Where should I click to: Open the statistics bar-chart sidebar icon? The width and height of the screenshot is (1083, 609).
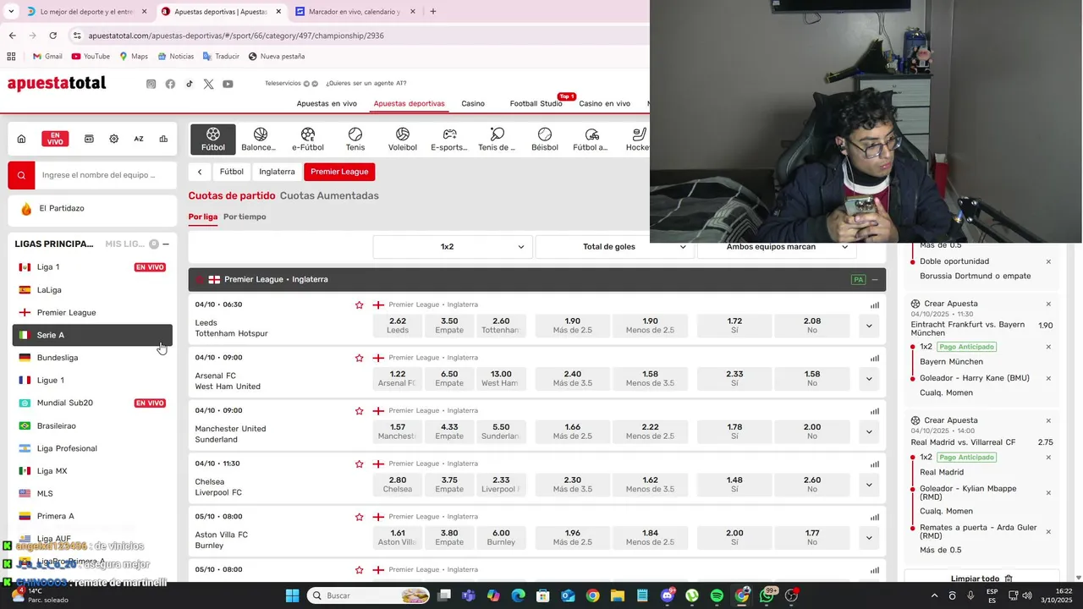pos(163,139)
